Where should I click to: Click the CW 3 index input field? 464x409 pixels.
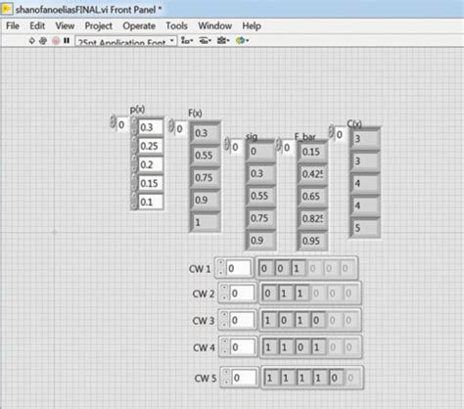pyautogui.click(x=243, y=320)
